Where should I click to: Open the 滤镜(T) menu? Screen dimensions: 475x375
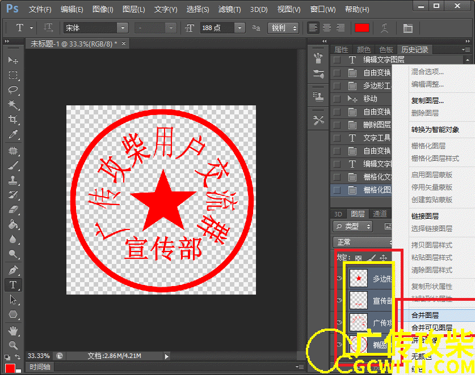tap(230, 10)
